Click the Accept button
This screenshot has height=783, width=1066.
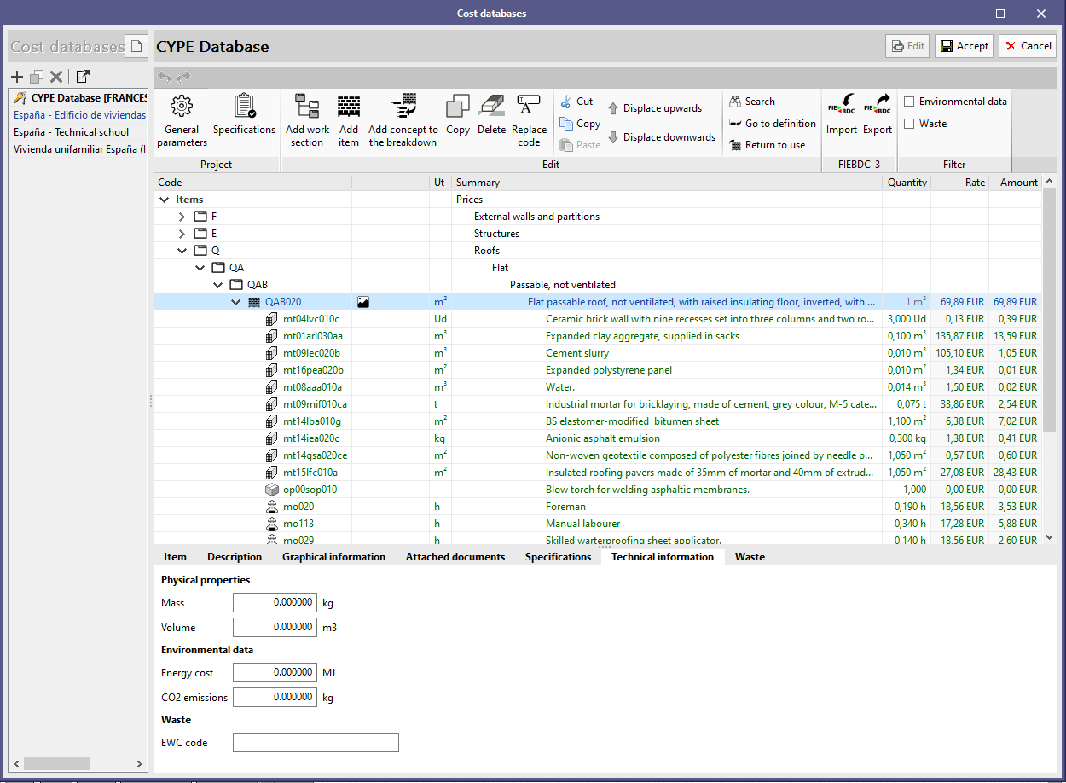[x=965, y=46]
